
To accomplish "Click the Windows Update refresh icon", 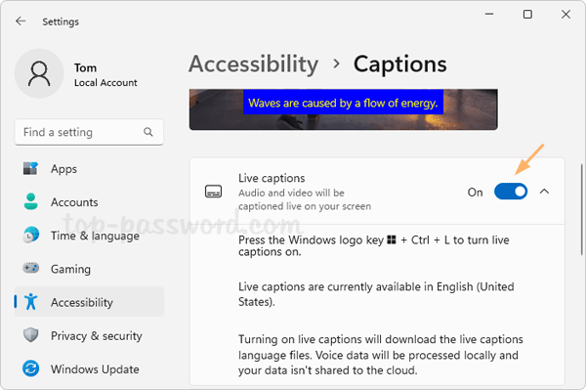I will [x=30, y=368].
